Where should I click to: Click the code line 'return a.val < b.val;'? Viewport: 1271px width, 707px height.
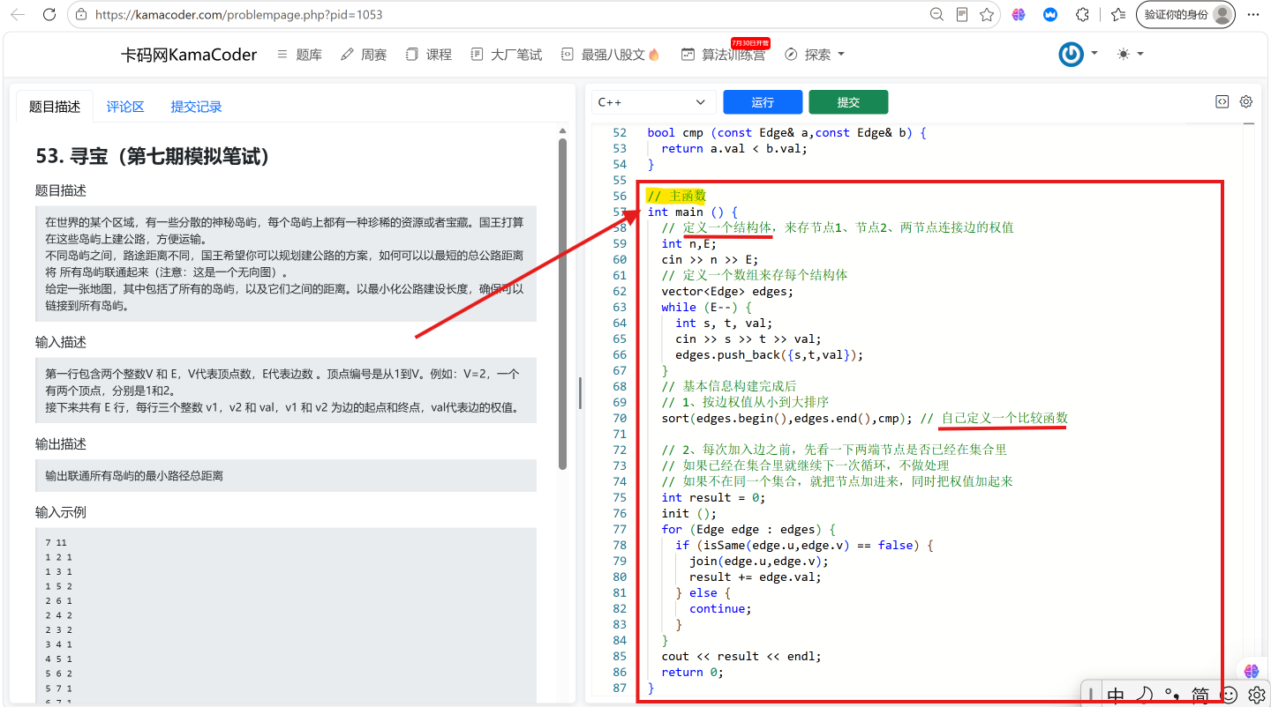pyautogui.click(x=734, y=149)
